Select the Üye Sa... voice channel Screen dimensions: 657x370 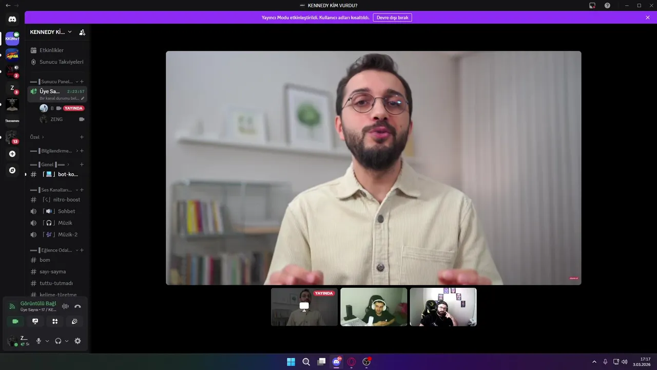[57, 94]
